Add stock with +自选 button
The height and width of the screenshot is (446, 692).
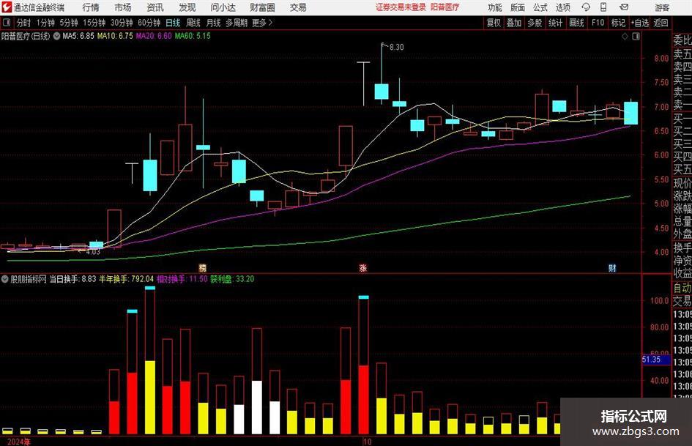[x=639, y=23]
